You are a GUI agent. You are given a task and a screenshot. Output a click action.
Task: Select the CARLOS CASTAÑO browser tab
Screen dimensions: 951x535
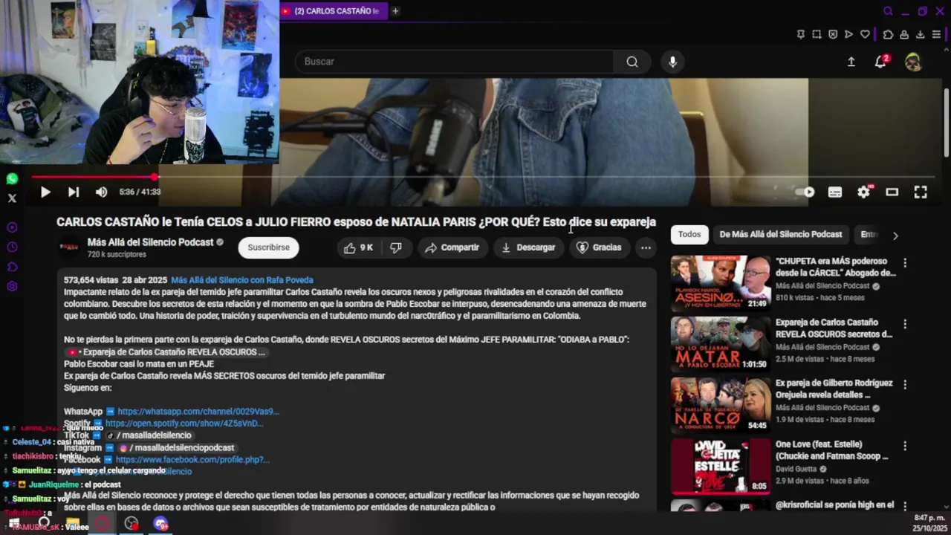(x=334, y=11)
